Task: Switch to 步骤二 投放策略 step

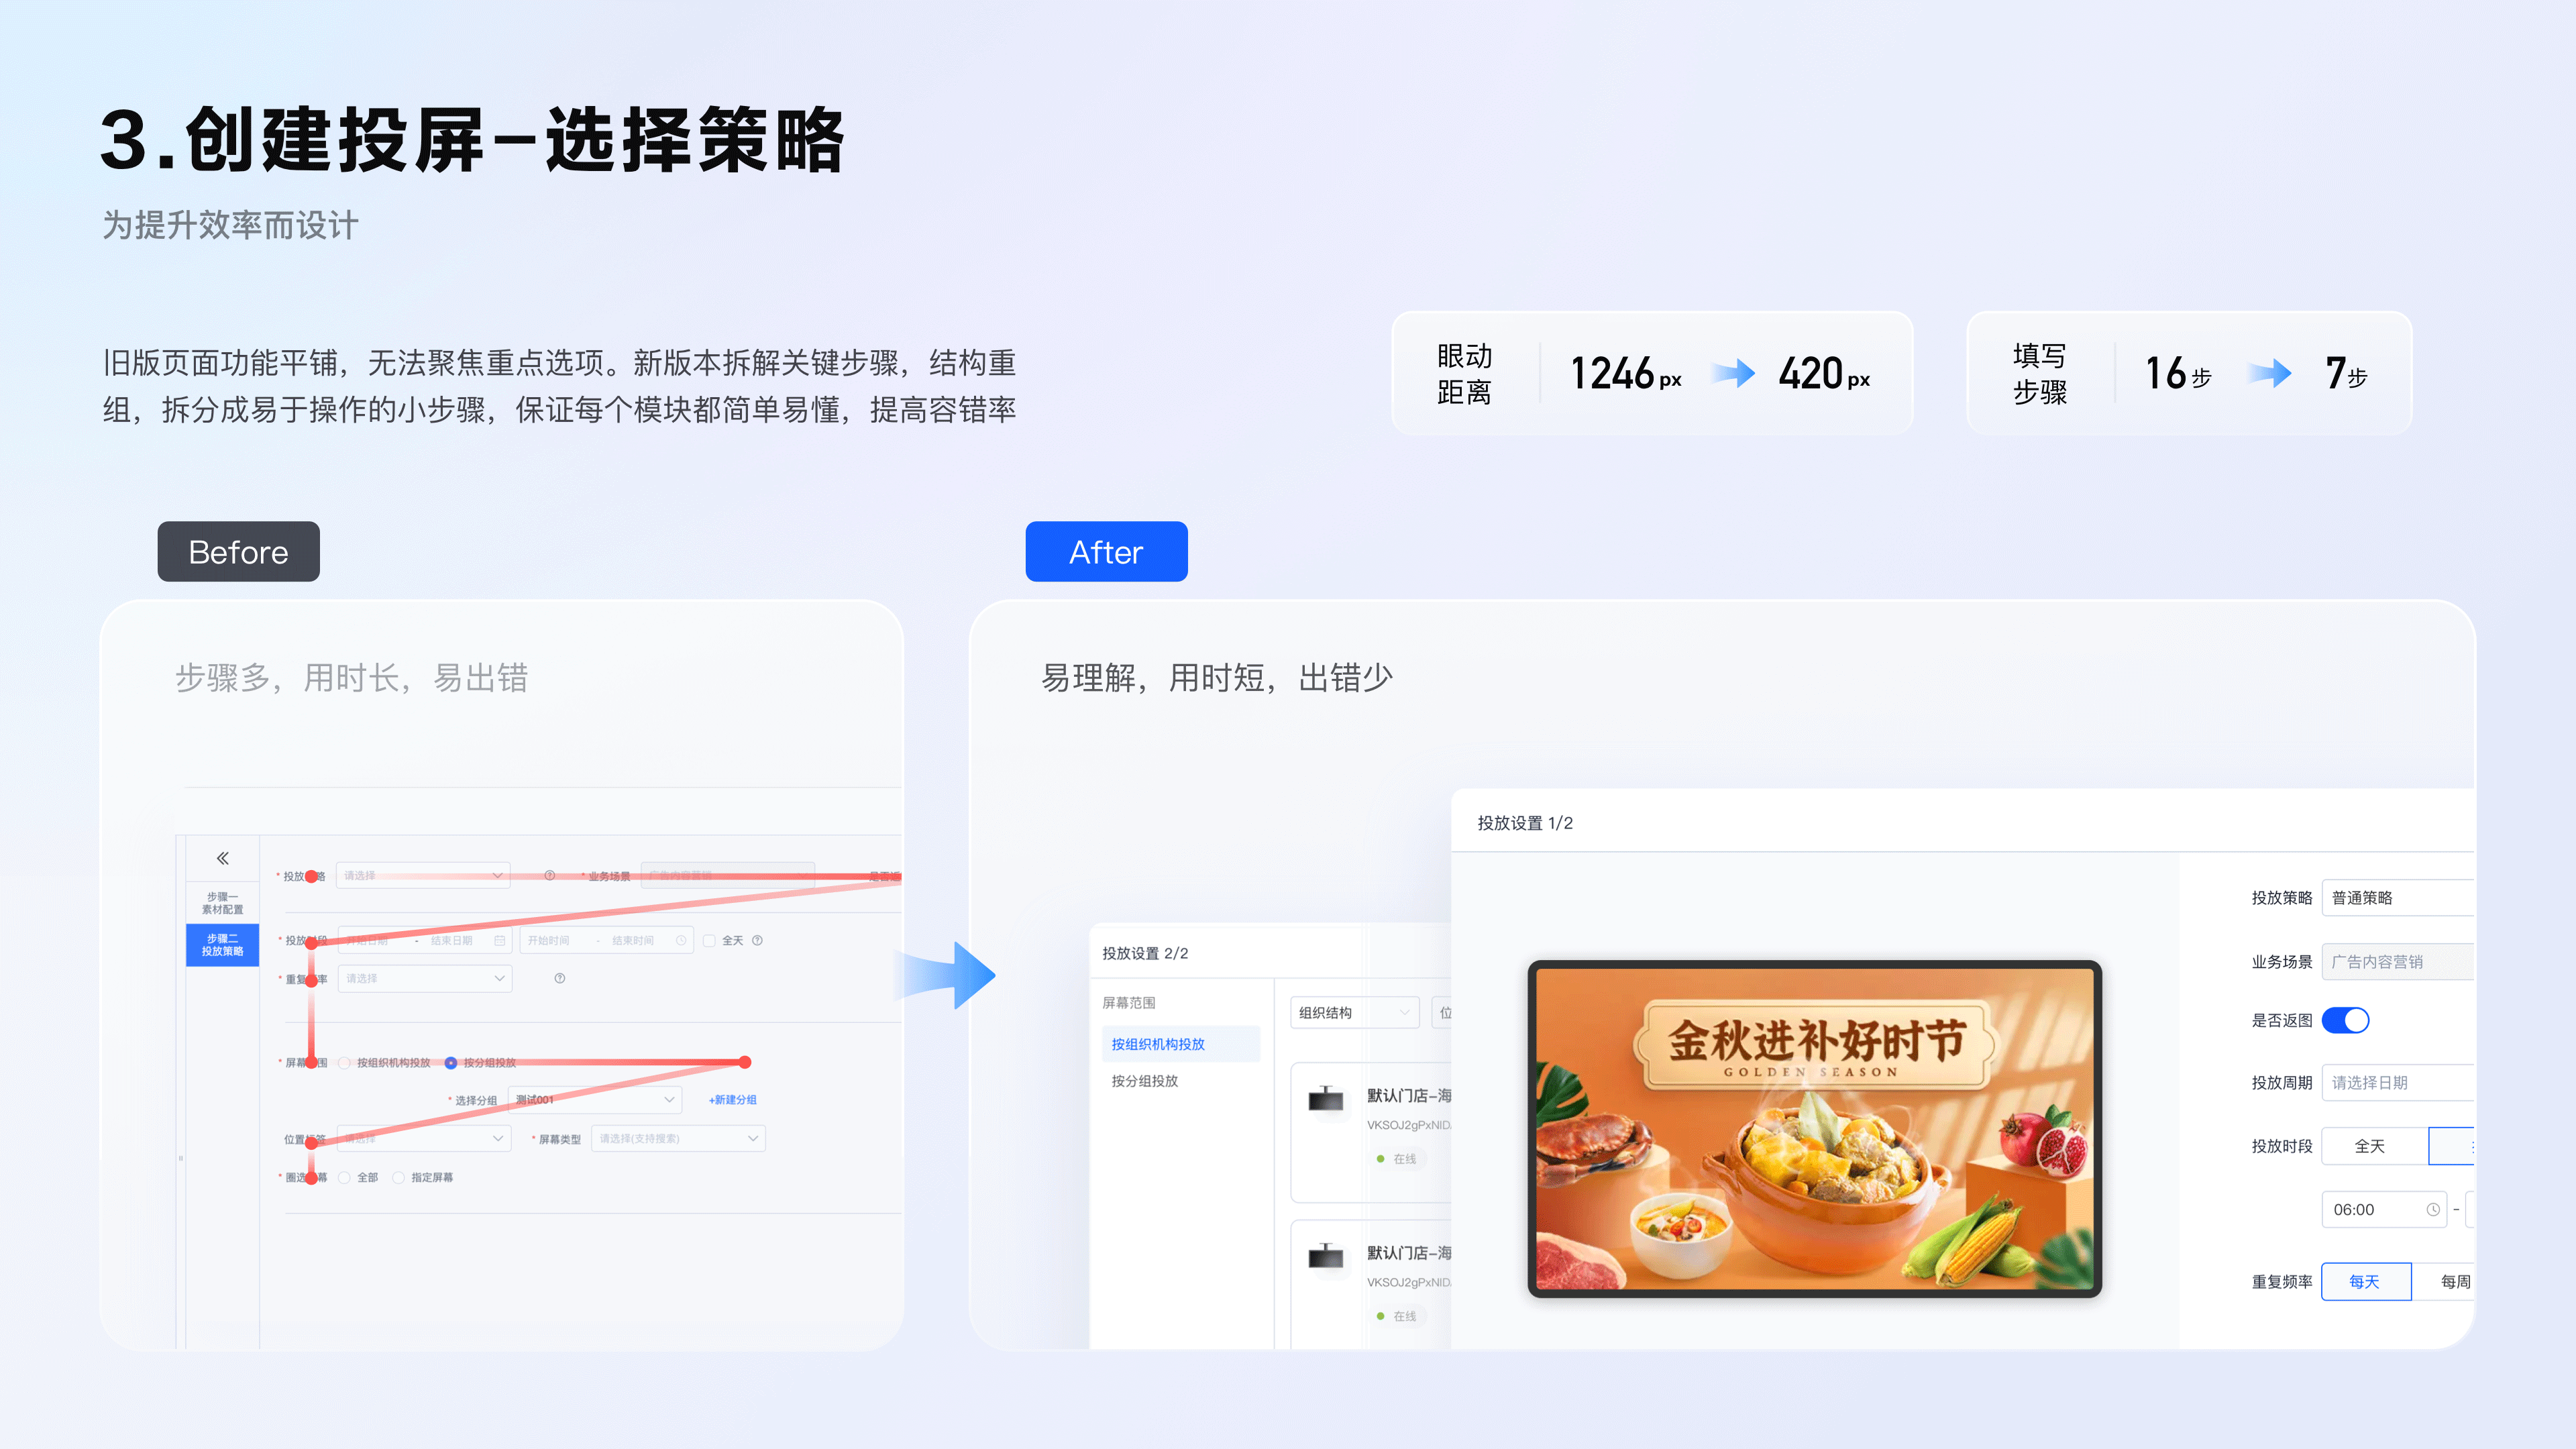Action: pos(222,944)
